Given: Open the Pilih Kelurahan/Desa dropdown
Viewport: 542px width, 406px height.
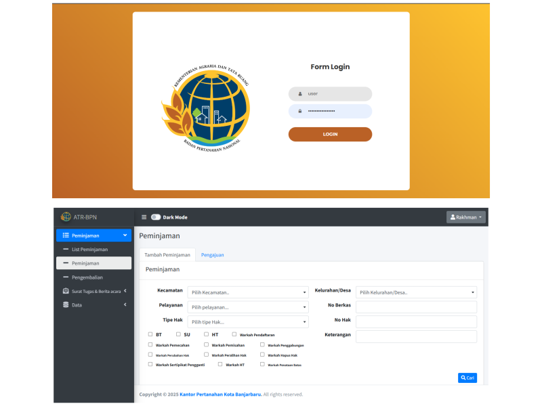Looking at the screenshot, I should (x=416, y=293).
